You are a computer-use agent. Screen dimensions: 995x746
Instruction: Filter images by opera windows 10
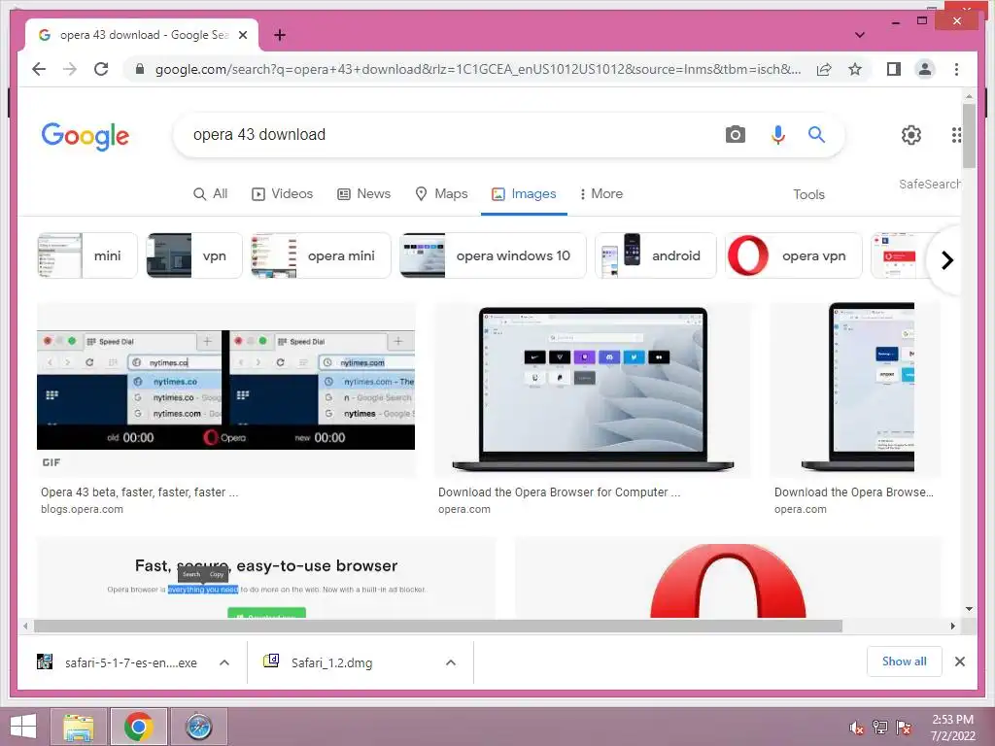click(493, 255)
